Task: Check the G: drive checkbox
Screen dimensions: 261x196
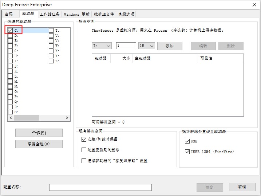Action: coord(10,51)
